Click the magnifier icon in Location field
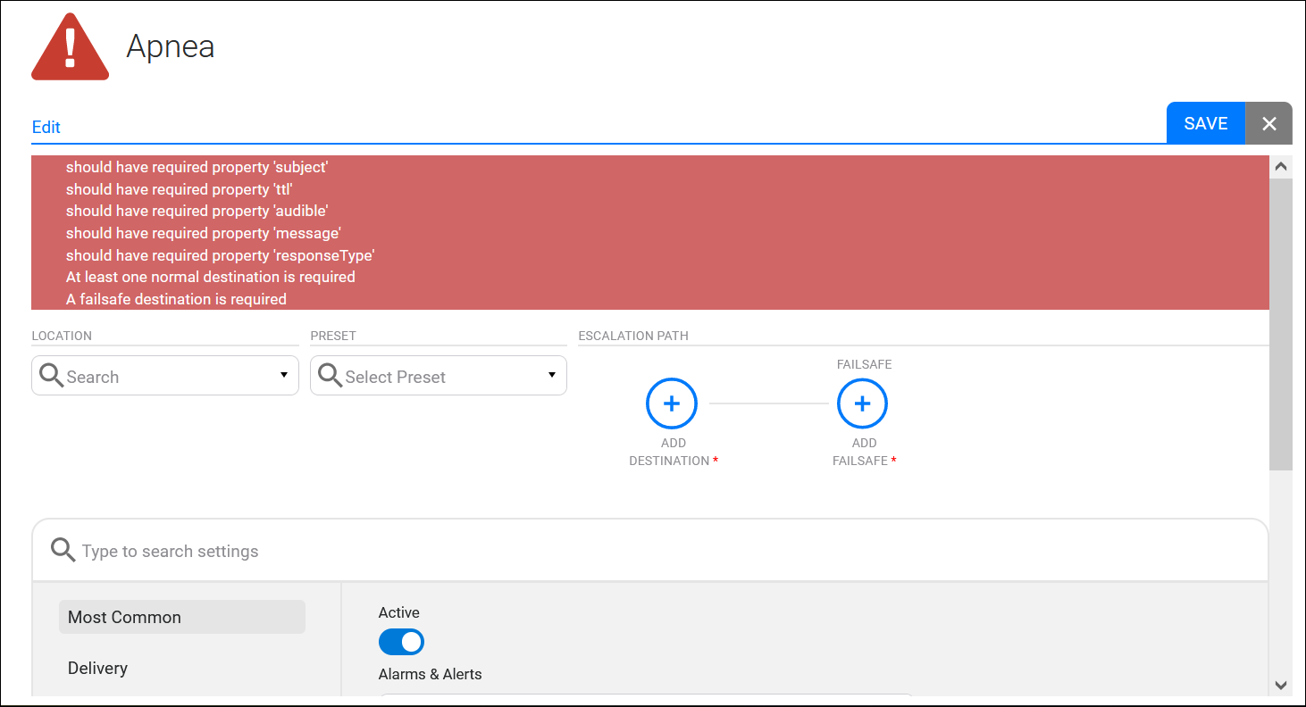Viewport: 1306px width, 707px height. coord(52,376)
